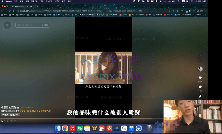Open the 帮助 menu
This screenshot has width=222, height=134.
coord(69,1)
